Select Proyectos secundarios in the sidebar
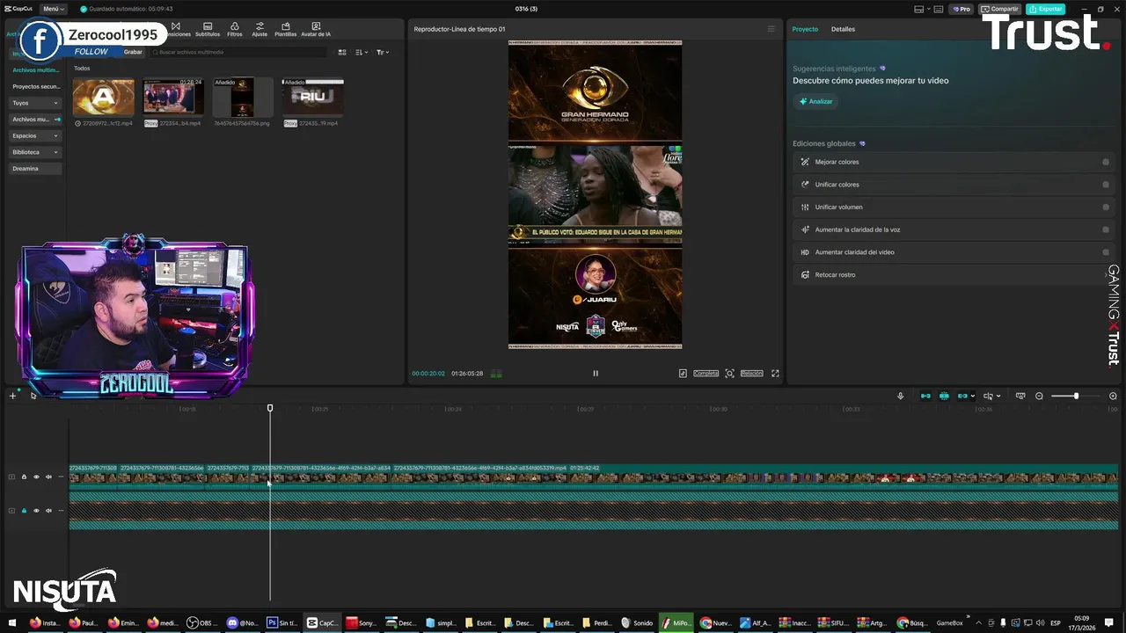 36,87
